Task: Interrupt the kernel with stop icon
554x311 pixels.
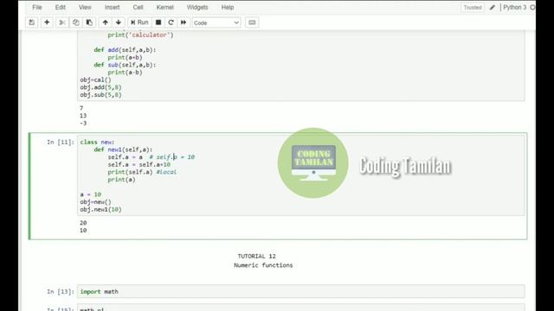Action: point(158,22)
